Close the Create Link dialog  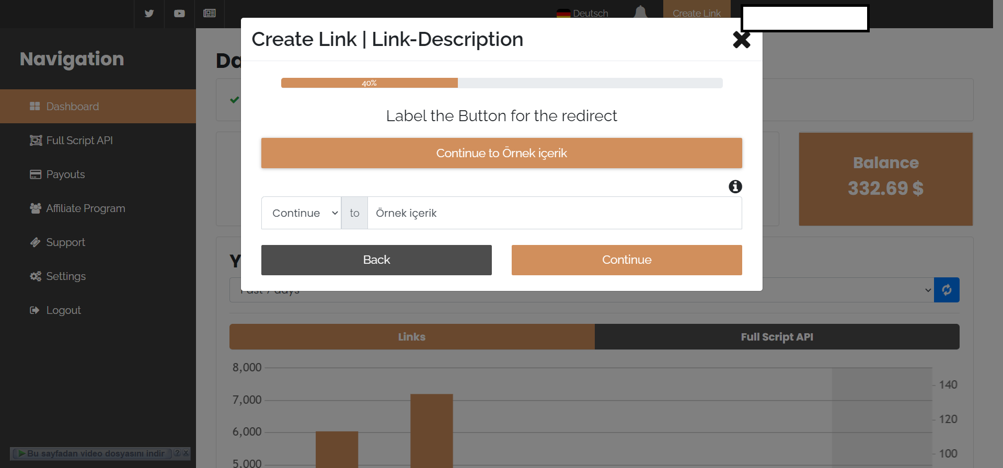[741, 40]
